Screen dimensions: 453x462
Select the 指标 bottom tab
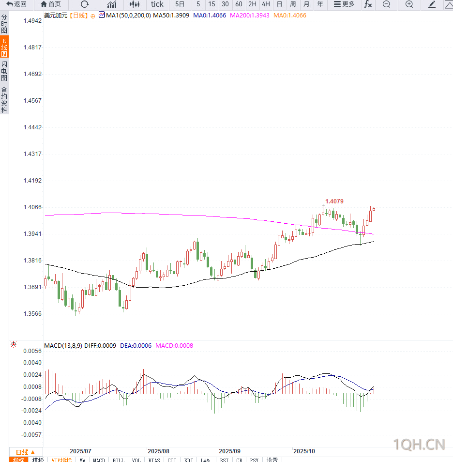point(18,460)
